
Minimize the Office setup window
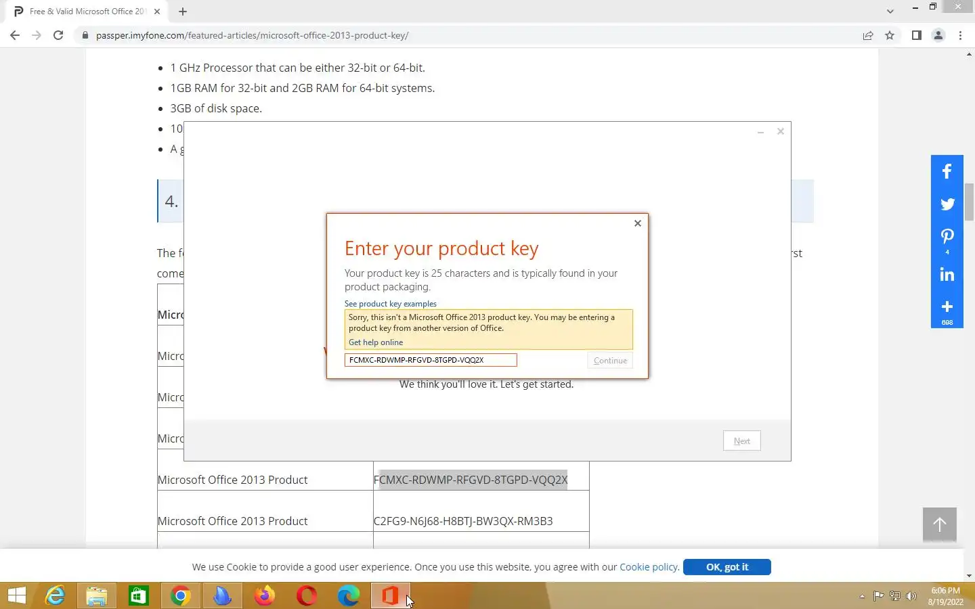point(760,132)
